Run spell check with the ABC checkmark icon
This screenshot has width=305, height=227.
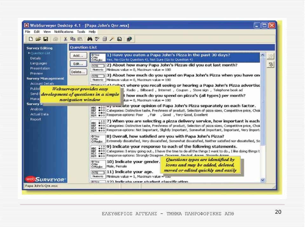97,39
